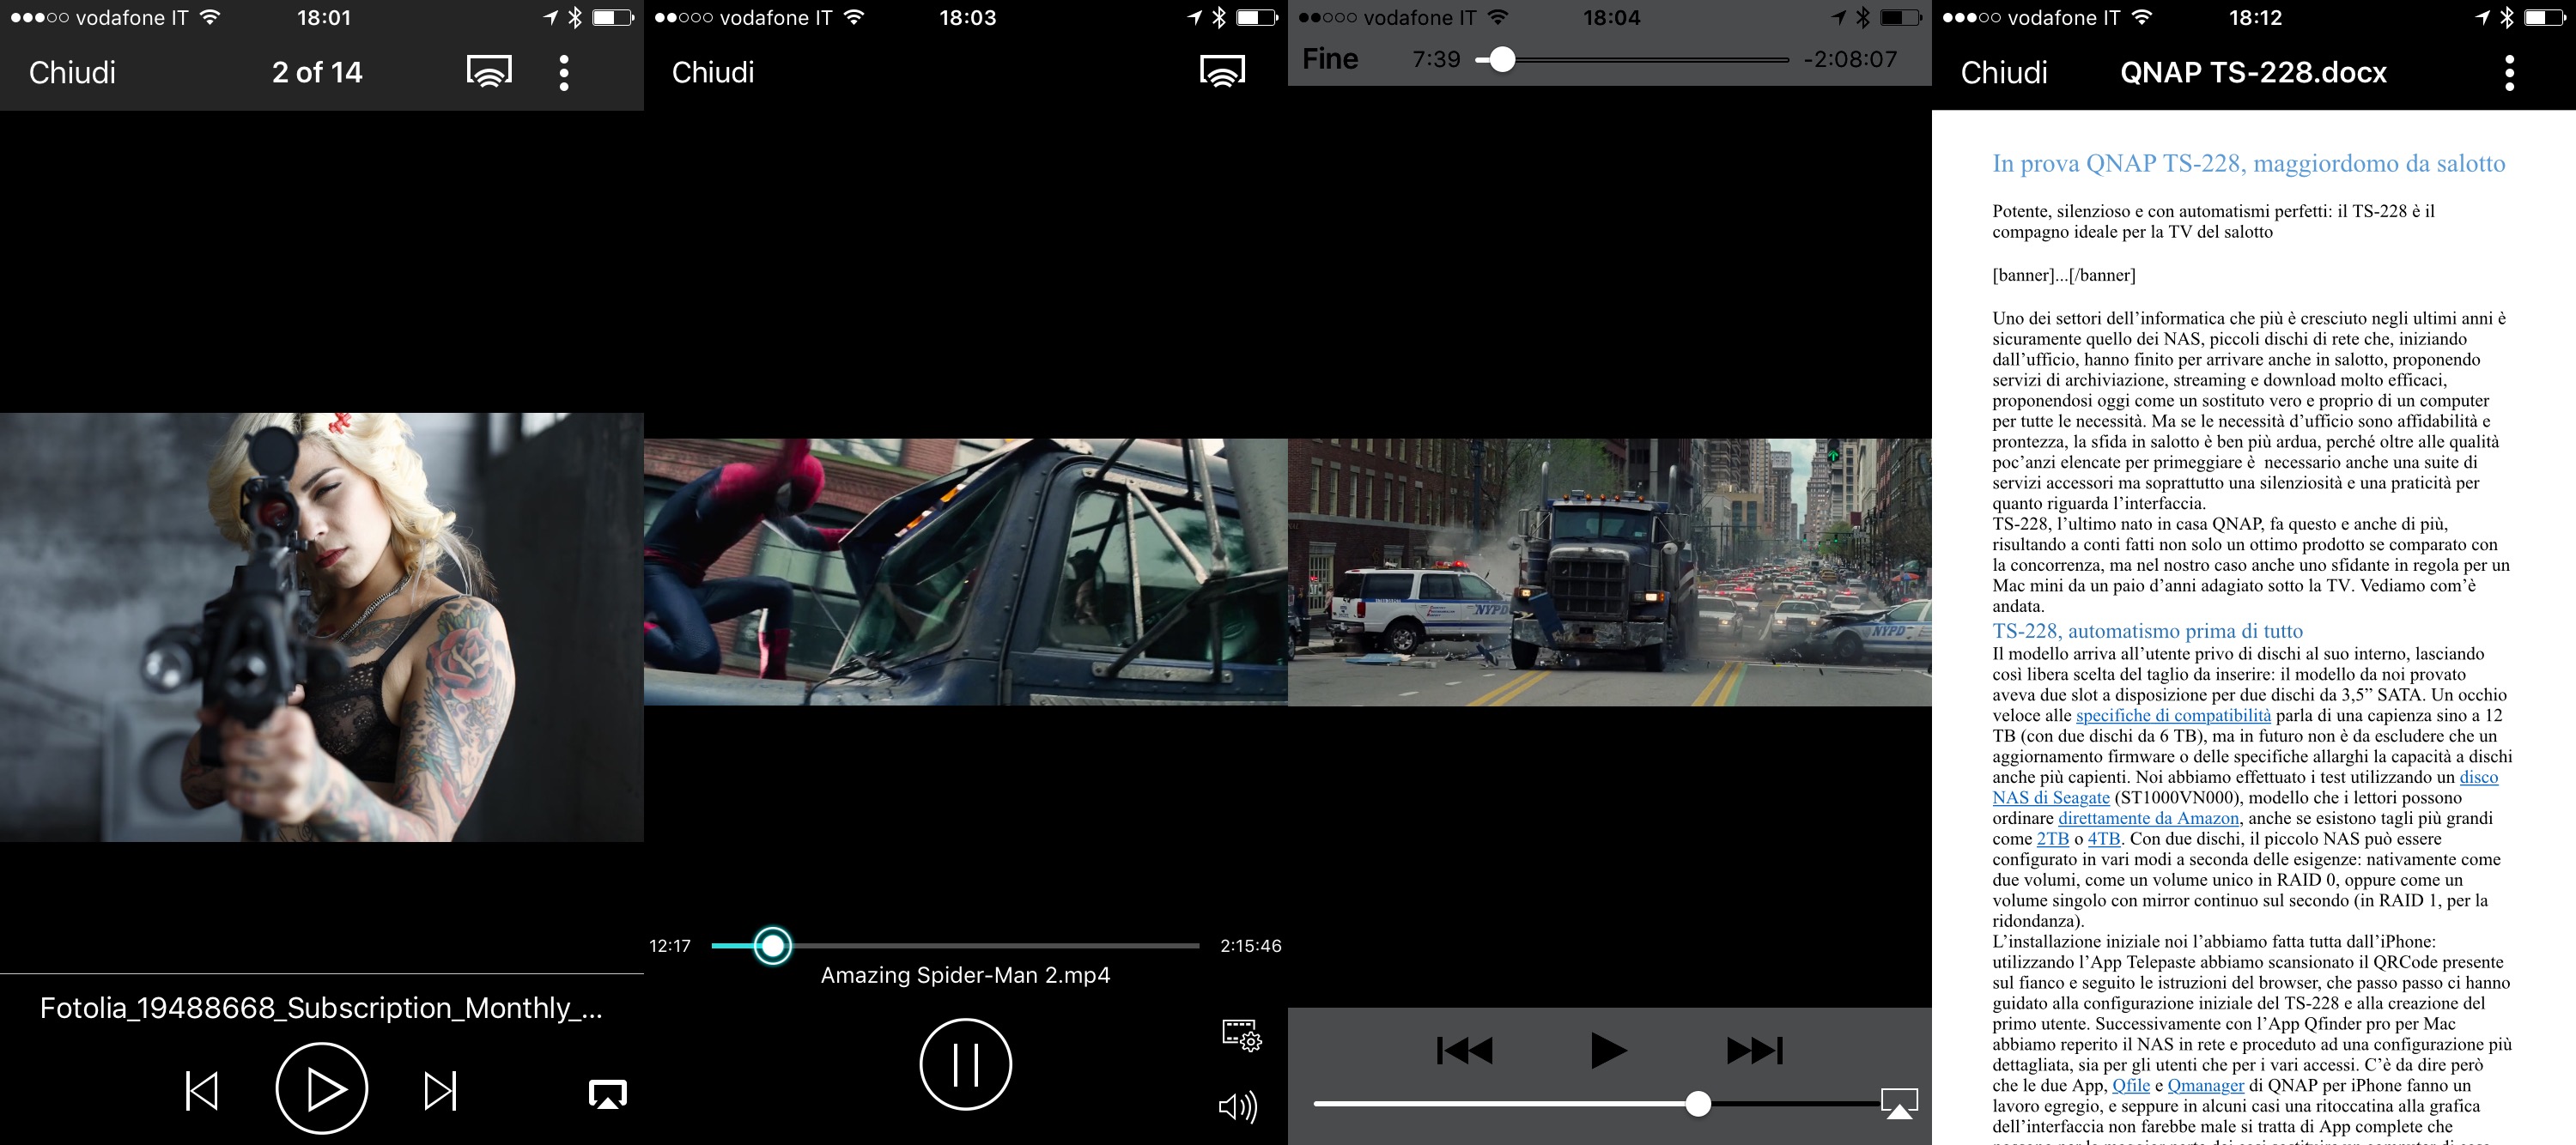Image resolution: width=2576 pixels, height=1145 pixels.
Task: Go to previous photo in slideshow
Action: click(202, 1090)
